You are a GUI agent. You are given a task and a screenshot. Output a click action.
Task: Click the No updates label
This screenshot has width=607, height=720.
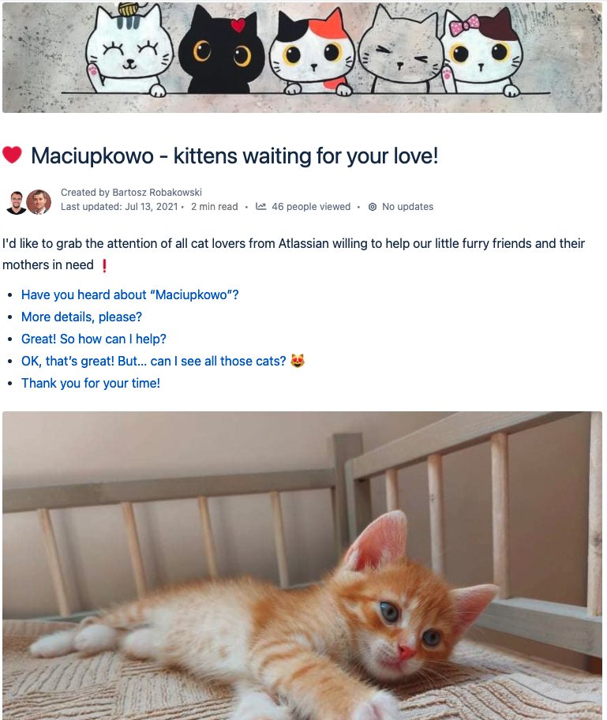point(408,207)
